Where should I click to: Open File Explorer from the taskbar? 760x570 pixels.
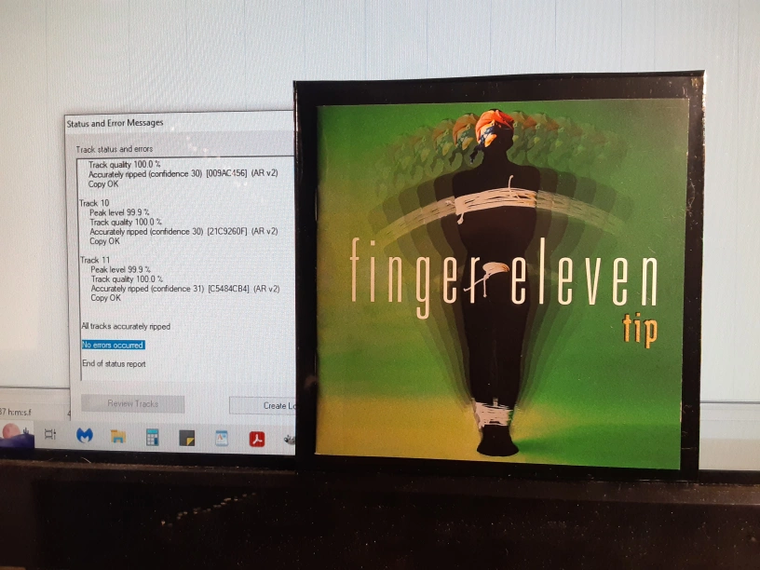(x=117, y=436)
